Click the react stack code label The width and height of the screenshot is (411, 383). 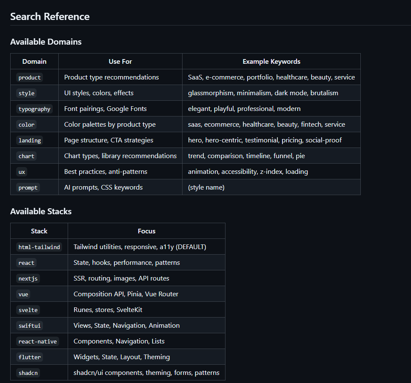coord(26,263)
